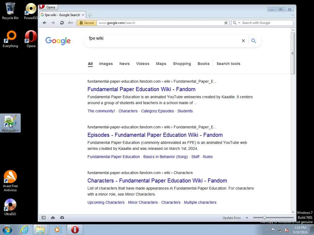The width and height of the screenshot is (314, 235).
Task: Open File Explorer from the taskbar
Action: point(40,230)
